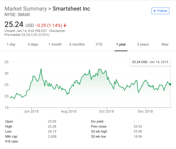The image size is (176, 149).
Task: Switch to the 5 days range
Action: (33, 44)
